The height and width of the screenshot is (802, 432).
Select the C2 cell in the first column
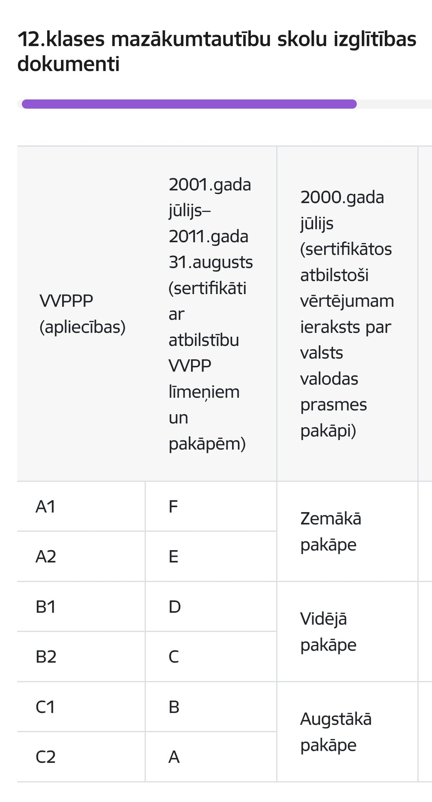(x=46, y=757)
